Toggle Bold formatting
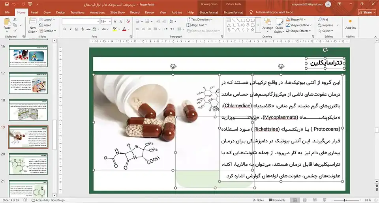 pos(64,29)
